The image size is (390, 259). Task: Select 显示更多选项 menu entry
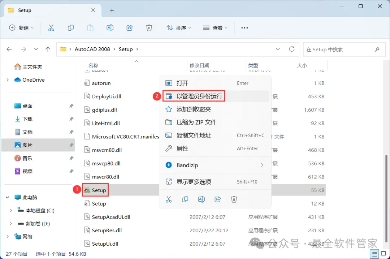[215, 182]
